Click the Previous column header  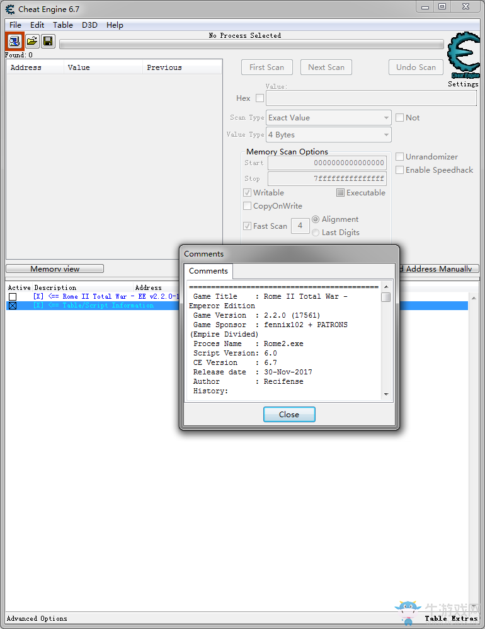tap(182, 67)
